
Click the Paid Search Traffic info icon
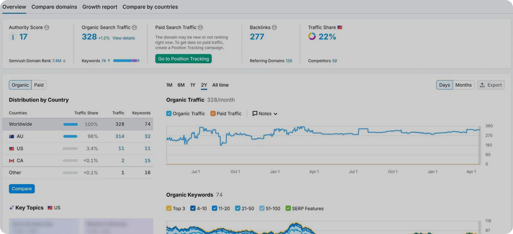(200, 27)
